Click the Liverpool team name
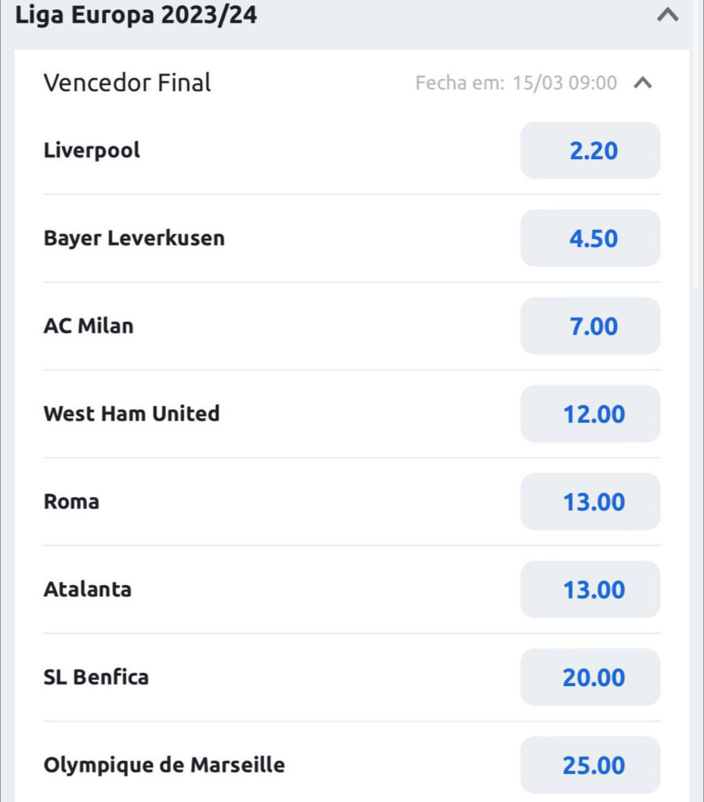 [92, 150]
